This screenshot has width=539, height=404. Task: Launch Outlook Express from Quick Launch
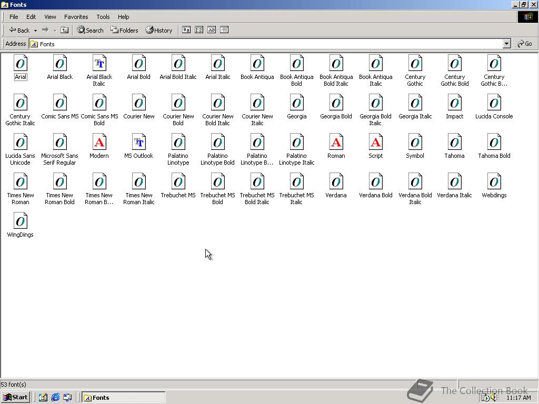tap(67, 398)
